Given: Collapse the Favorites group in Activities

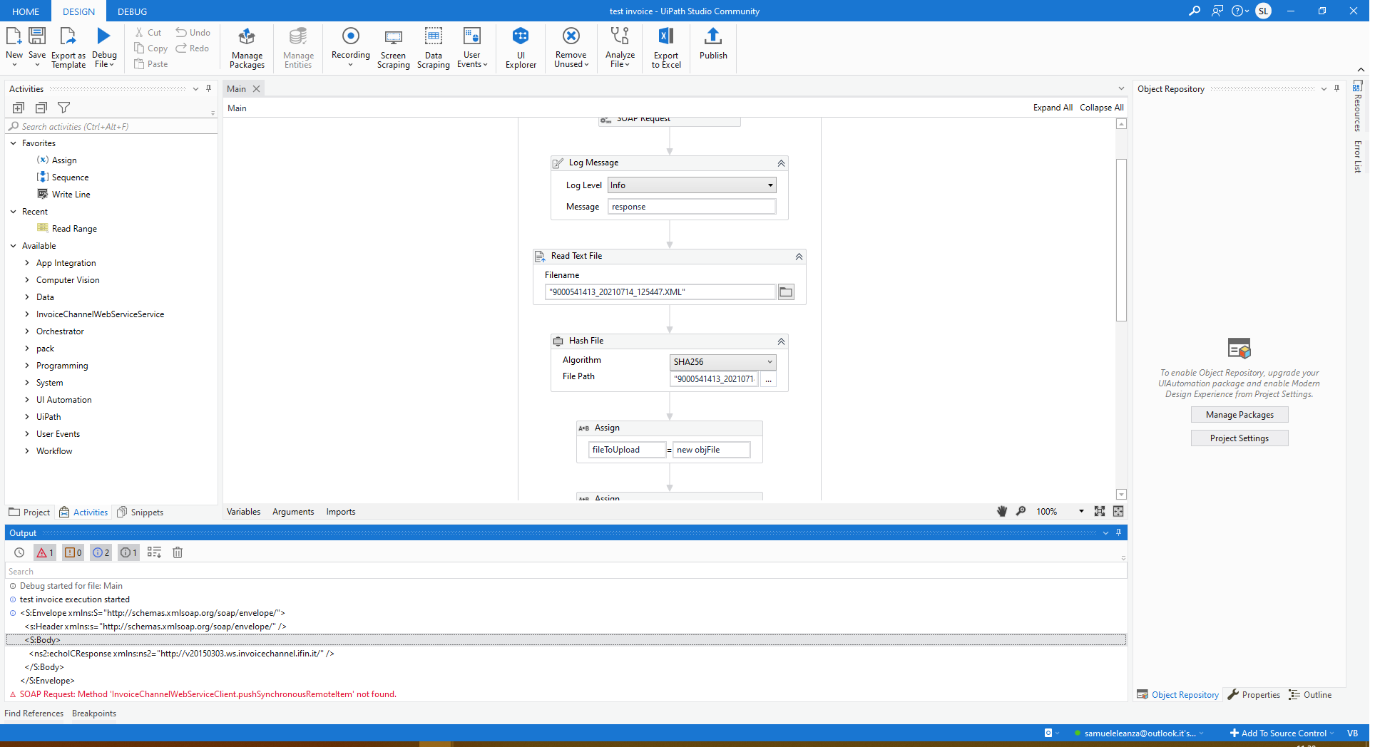Looking at the screenshot, I should coord(14,143).
